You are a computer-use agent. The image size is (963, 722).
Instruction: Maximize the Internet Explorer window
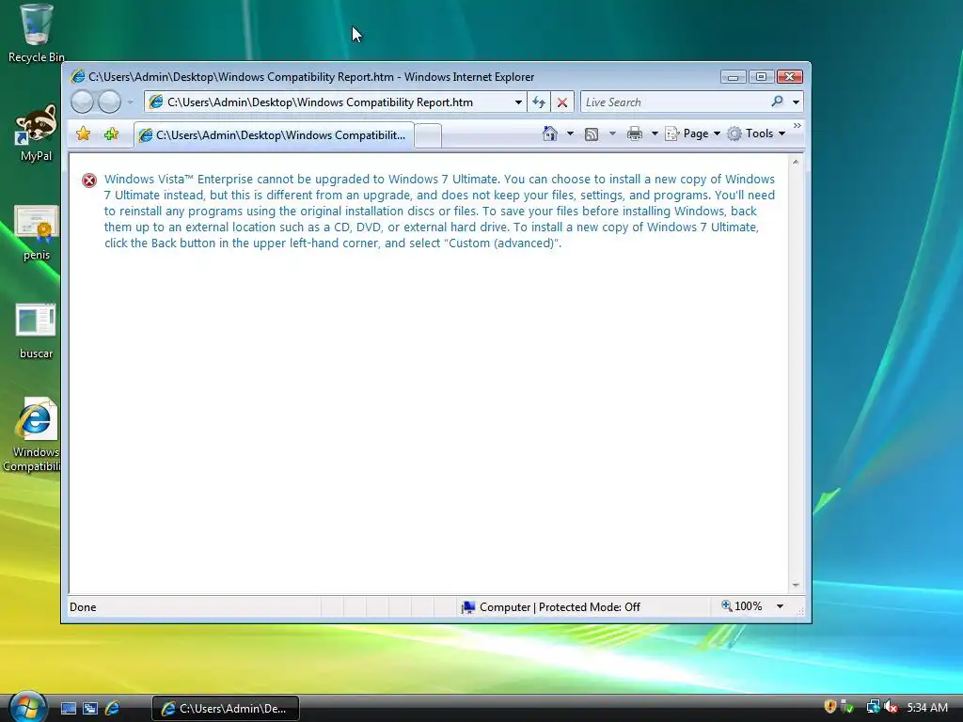point(761,77)
